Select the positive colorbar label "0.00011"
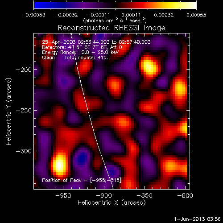Screen dimensions: 223x223 131,15
